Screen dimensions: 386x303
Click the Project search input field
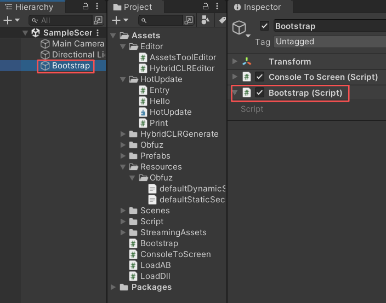pos(164,20)
